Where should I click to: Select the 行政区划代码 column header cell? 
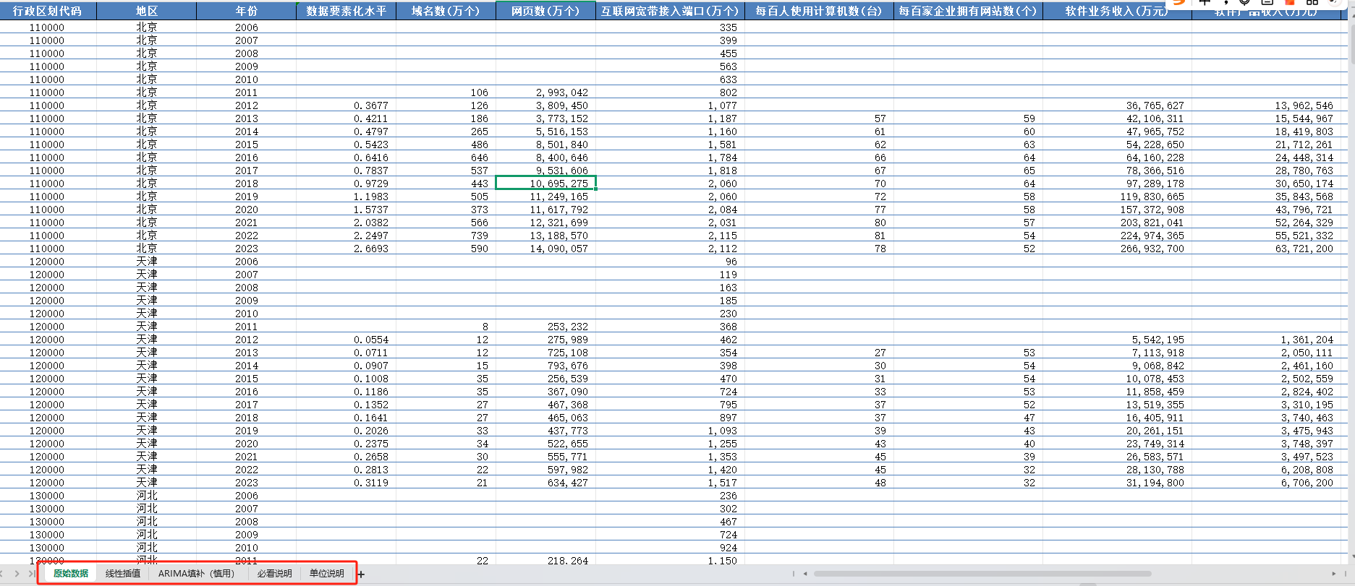click(x=48, y=11)
